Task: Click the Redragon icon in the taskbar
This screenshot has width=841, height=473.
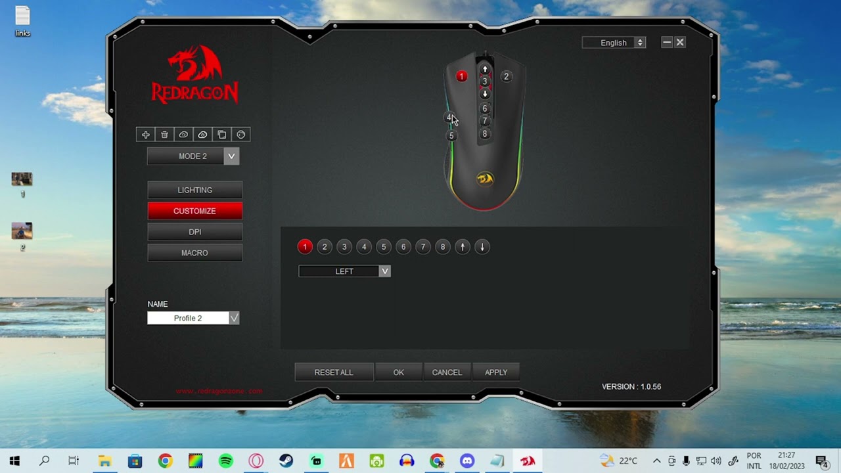Action: coord(528,461)
